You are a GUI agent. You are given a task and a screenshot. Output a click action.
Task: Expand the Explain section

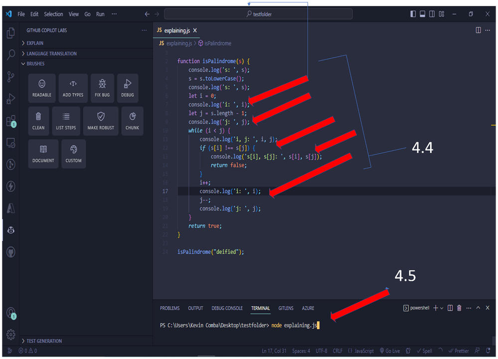point(86,43)
